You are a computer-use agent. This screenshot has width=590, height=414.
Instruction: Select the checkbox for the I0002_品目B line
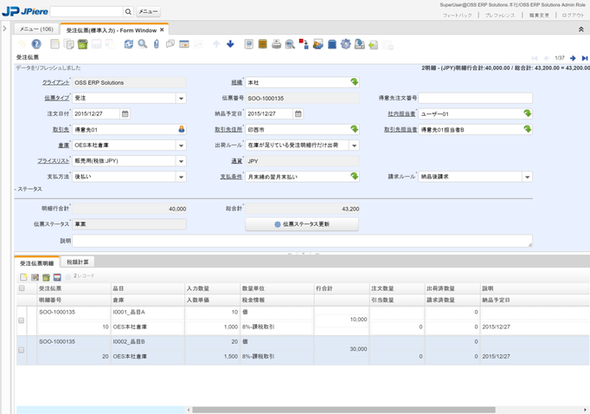(22, 350)
